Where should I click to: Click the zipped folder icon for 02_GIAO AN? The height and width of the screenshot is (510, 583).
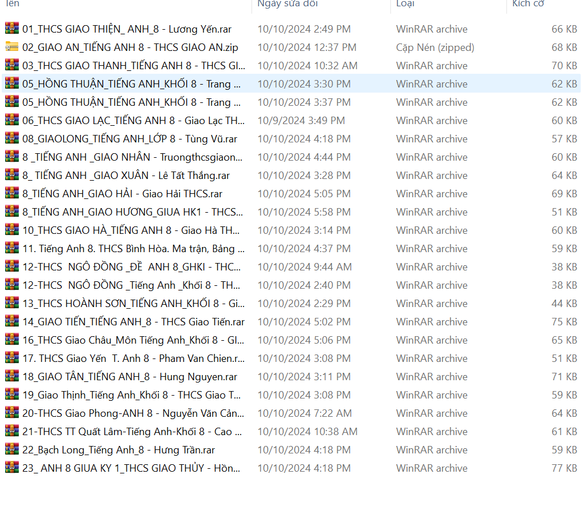[12, 47]
